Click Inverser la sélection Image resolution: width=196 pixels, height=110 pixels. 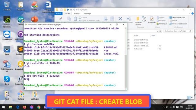pyautogui.click(x=178, y=24)
